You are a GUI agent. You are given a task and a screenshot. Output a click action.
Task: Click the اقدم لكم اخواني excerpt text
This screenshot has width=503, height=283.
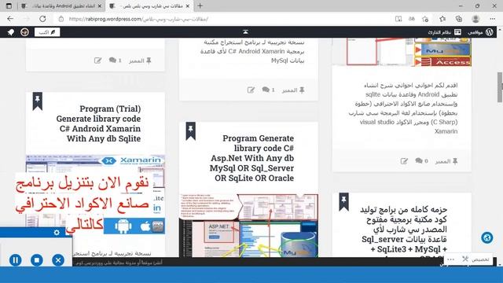coord(403,108)
